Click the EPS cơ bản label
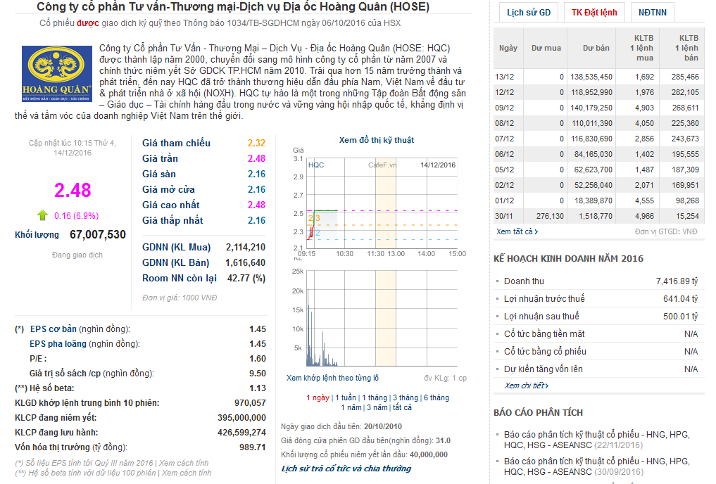Image resolution: width=716 pixels, height=484 pixels. click(54, 329)
